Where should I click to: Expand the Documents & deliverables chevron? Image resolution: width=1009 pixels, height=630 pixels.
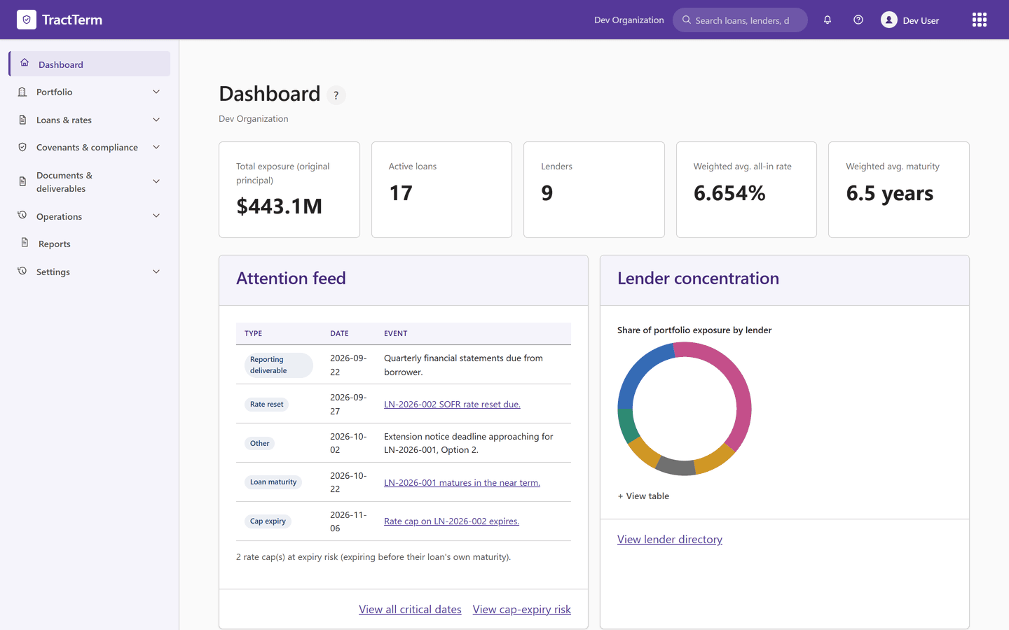156,181
